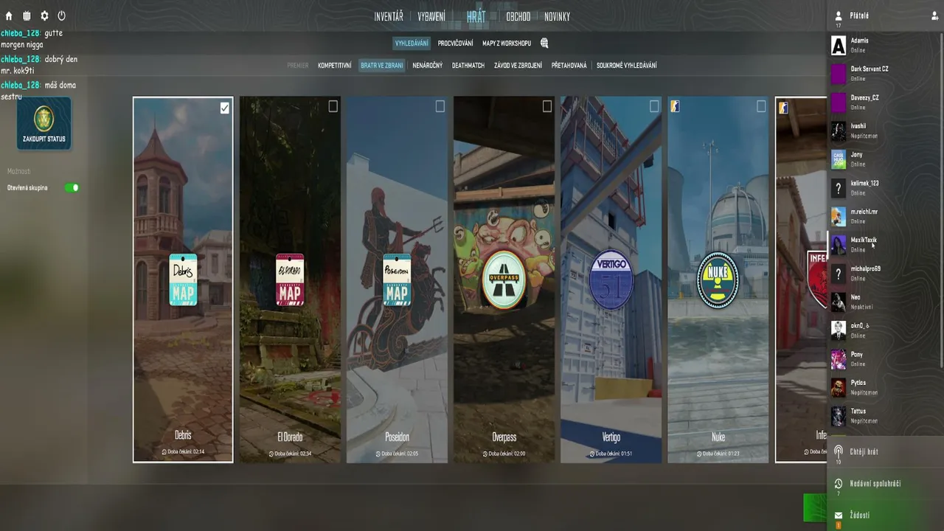Open the Novinky menu

pos(558,17)
